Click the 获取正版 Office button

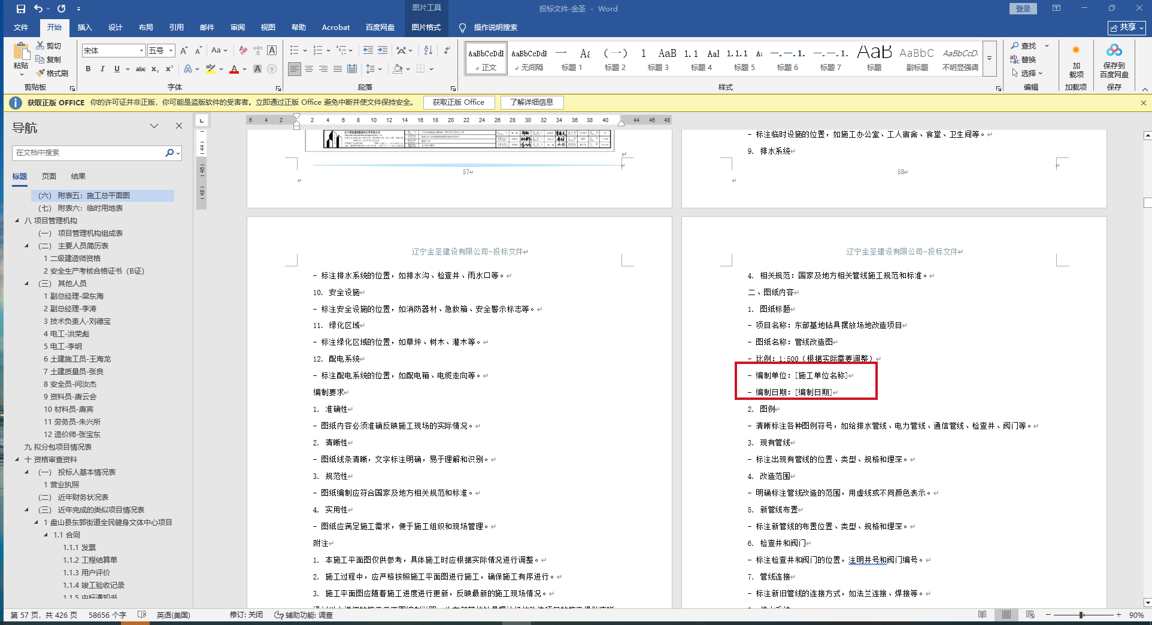click(x=459, y=102)
